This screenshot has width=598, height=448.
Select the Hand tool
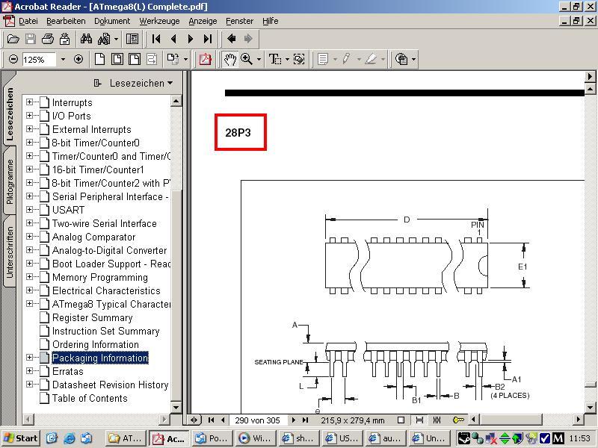tap(229, 59)
